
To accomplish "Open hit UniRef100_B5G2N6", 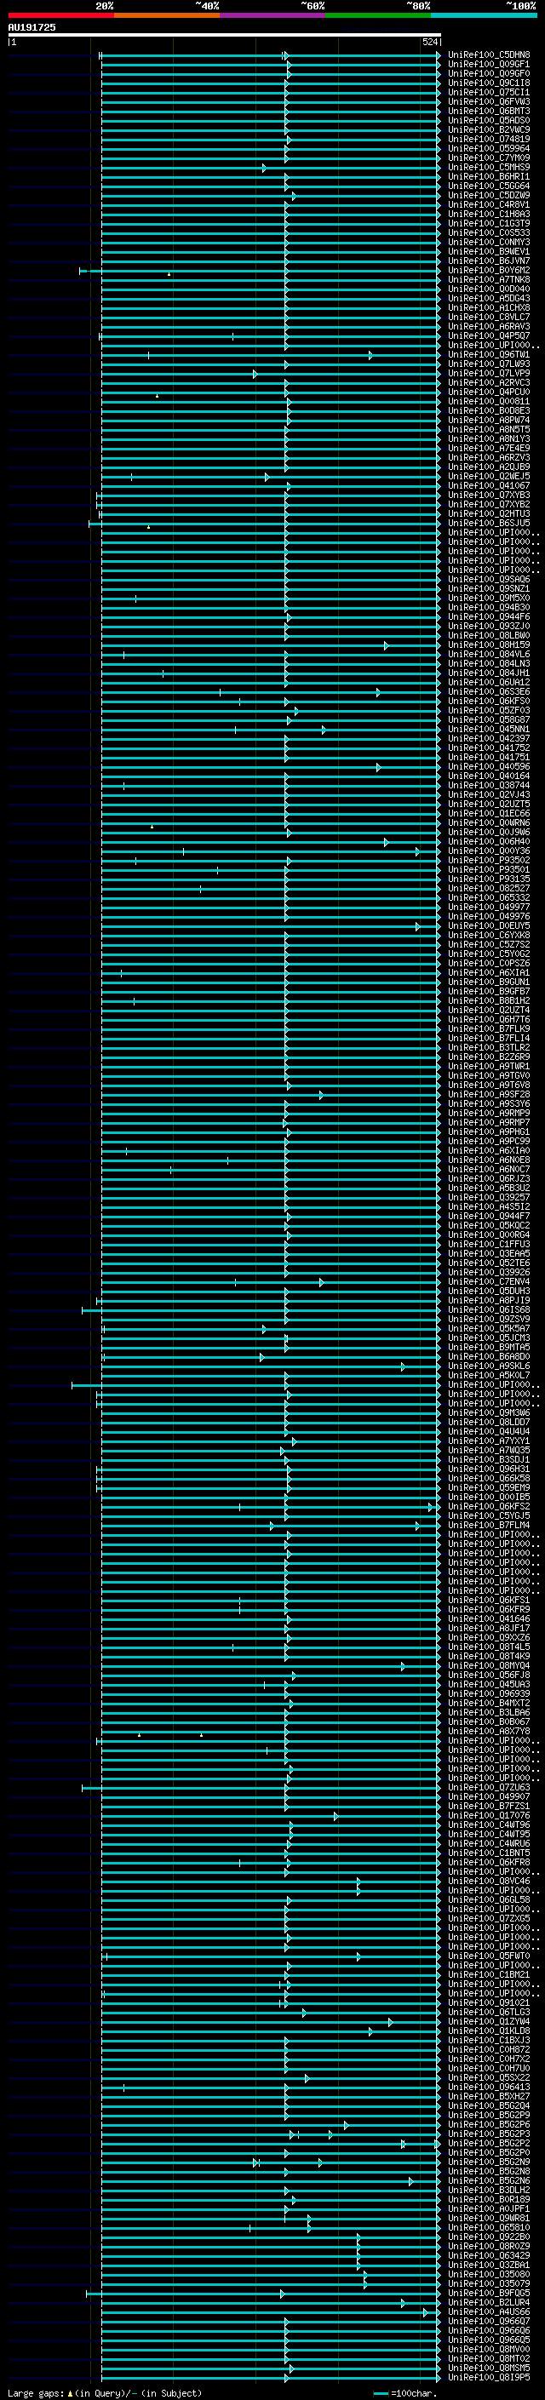I will pos(489,2181).
